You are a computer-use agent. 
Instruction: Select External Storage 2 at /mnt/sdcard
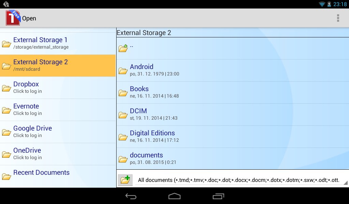[58, 66]
